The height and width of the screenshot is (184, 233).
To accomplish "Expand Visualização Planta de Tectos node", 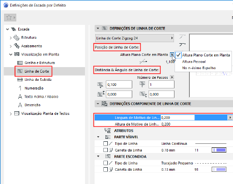I will (x=11, y=114).
